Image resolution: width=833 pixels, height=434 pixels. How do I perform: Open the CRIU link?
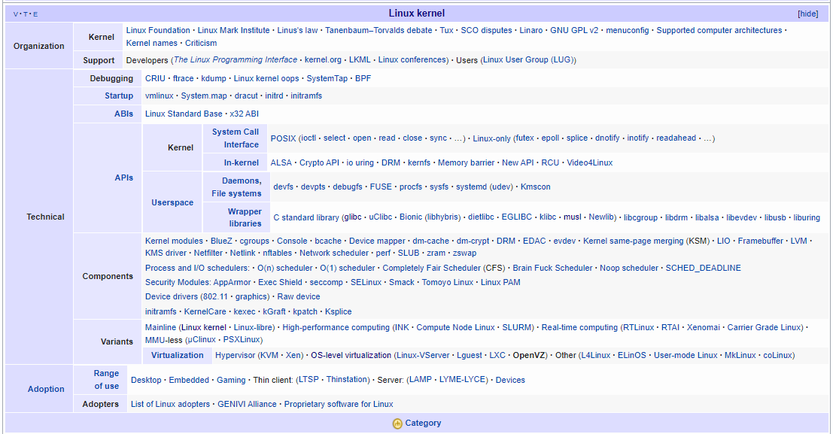pyautogui.click(x=155, y=78)
